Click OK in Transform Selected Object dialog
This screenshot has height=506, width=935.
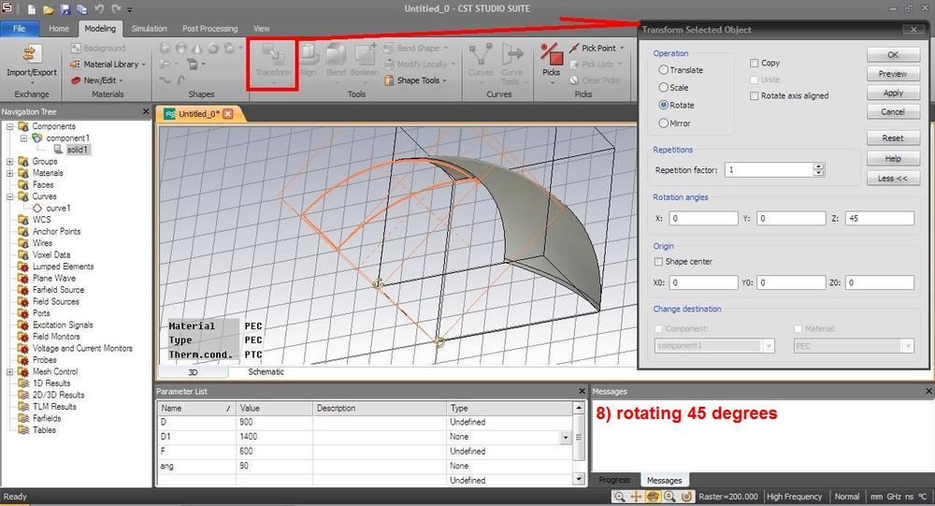(893, 54)
